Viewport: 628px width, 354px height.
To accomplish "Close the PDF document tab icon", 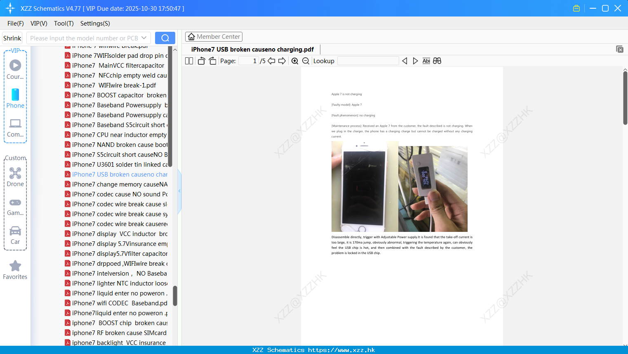I will (620, 49).
